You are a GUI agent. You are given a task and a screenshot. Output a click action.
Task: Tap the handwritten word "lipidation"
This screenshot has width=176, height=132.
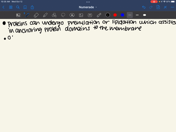[x=124, y=22]
